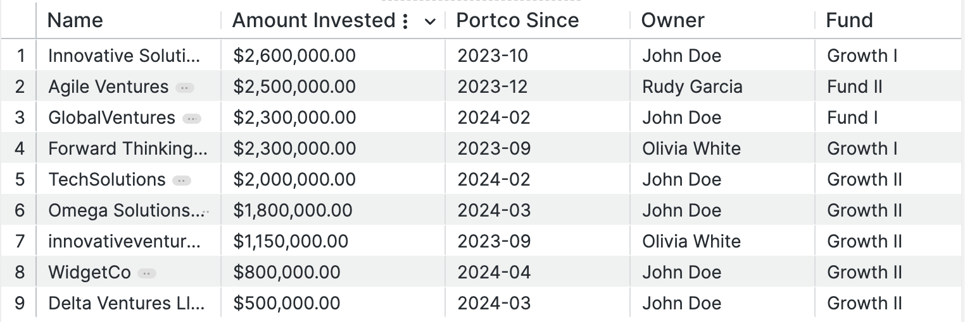Click the badge icon beside GlobalVentures
This screenshot has width=965, height=322.
coord(191,119)
